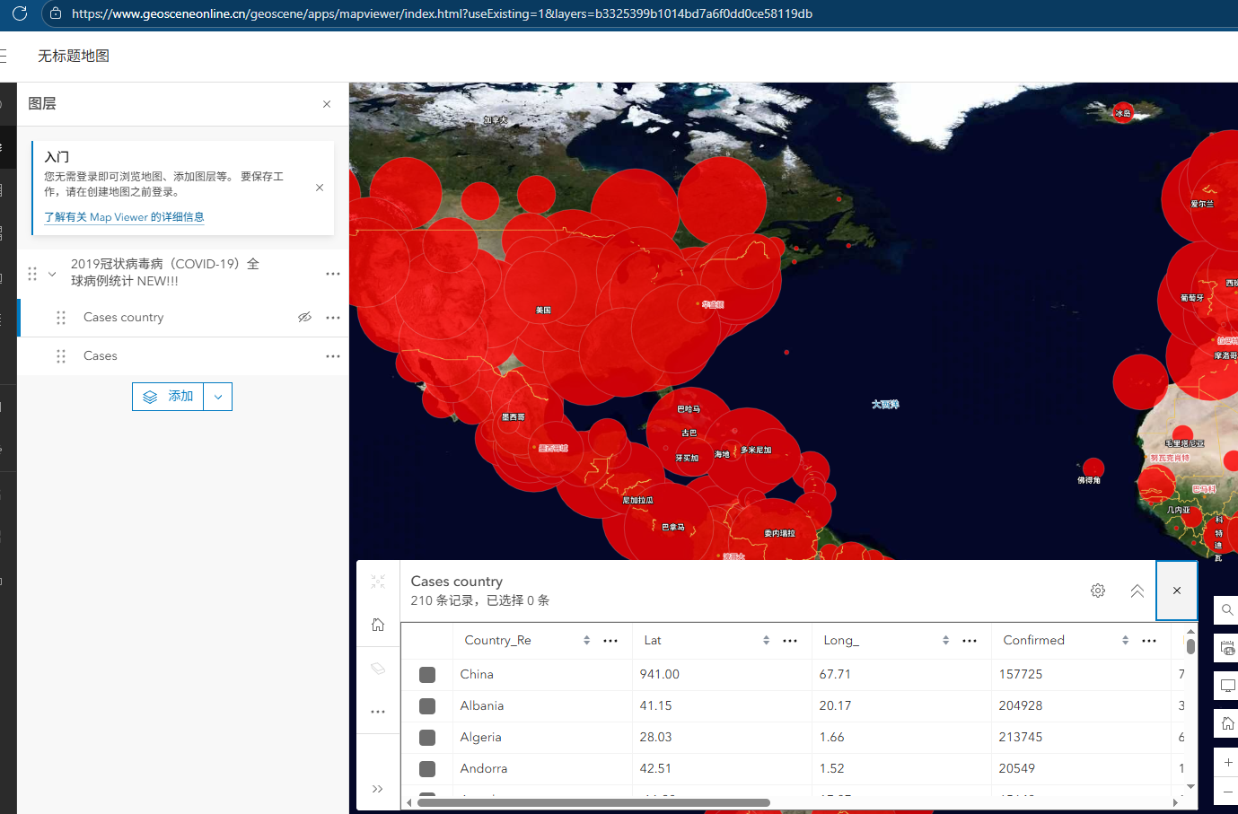Viewport: 1238px width, 814px height.
Task: Select the Cases country layer row
Action: [x=183, y=318]
